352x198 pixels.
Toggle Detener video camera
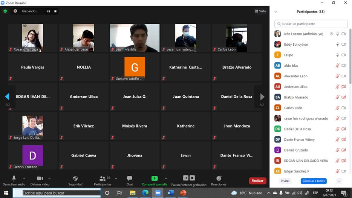pyautogui.click(x=40, y=178)
